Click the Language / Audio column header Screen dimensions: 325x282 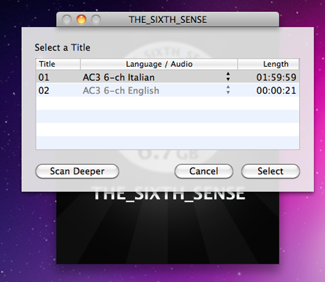click(x=159, y=64)
